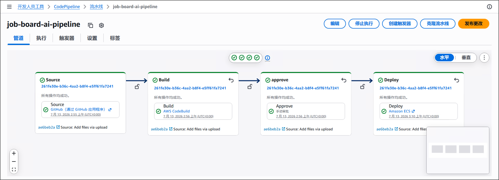Click the info icon at top right
499x180 pixels.
click(489, 7)
